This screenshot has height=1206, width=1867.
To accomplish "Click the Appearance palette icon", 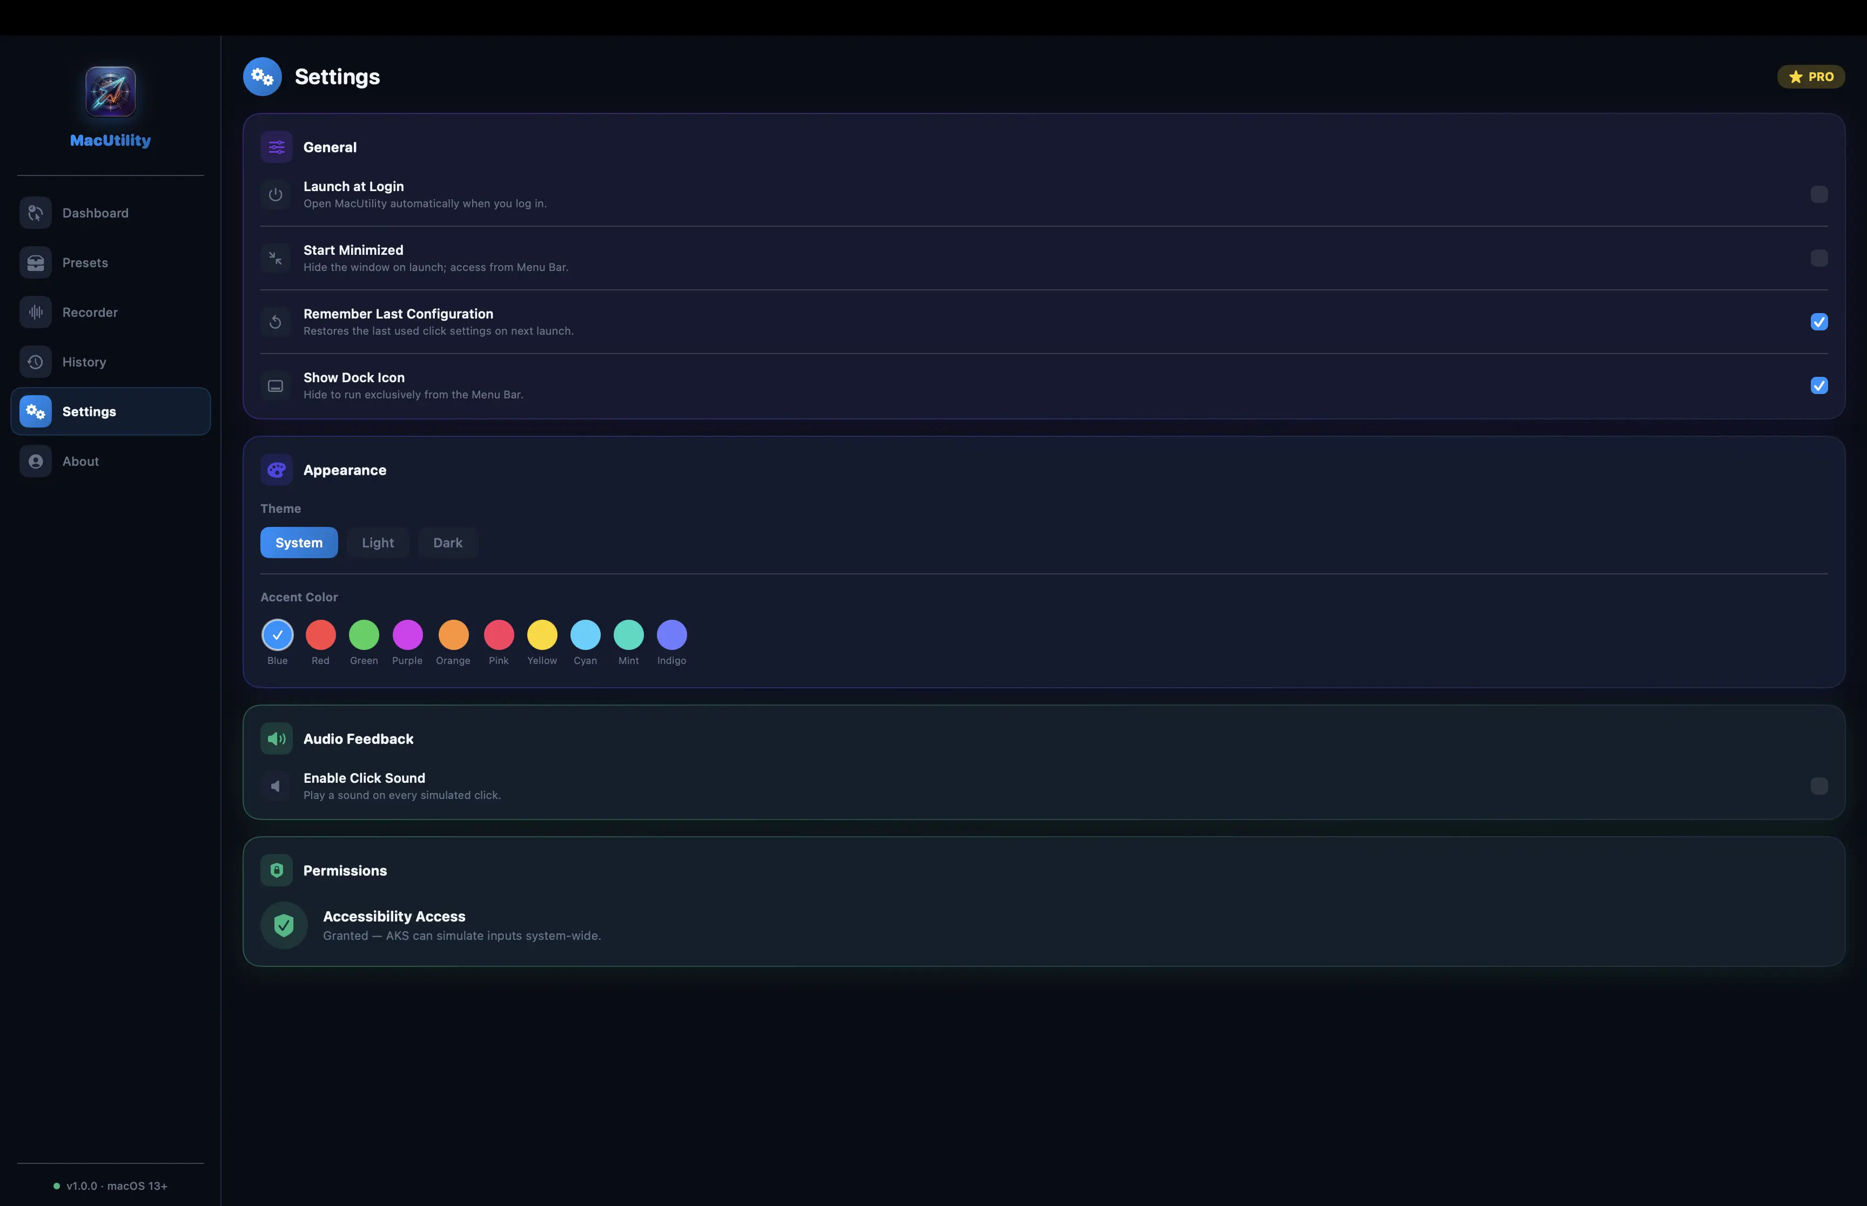I will click(x=277, y=470).
